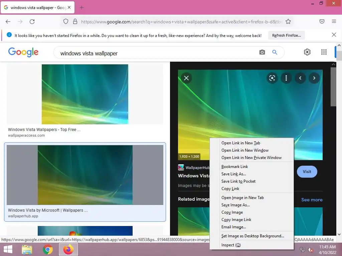Open the Firefox hamburger menu
The image size is (342, 256).
click(x=334, y=21)
